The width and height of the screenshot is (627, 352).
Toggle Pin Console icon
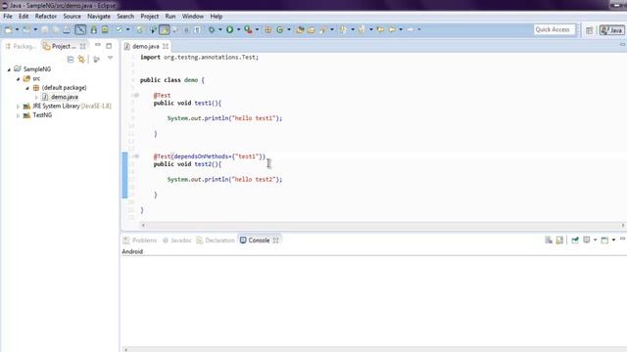point(575,240)
